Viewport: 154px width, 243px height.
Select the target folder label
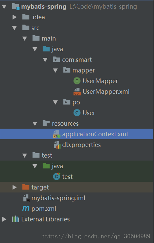40,188
